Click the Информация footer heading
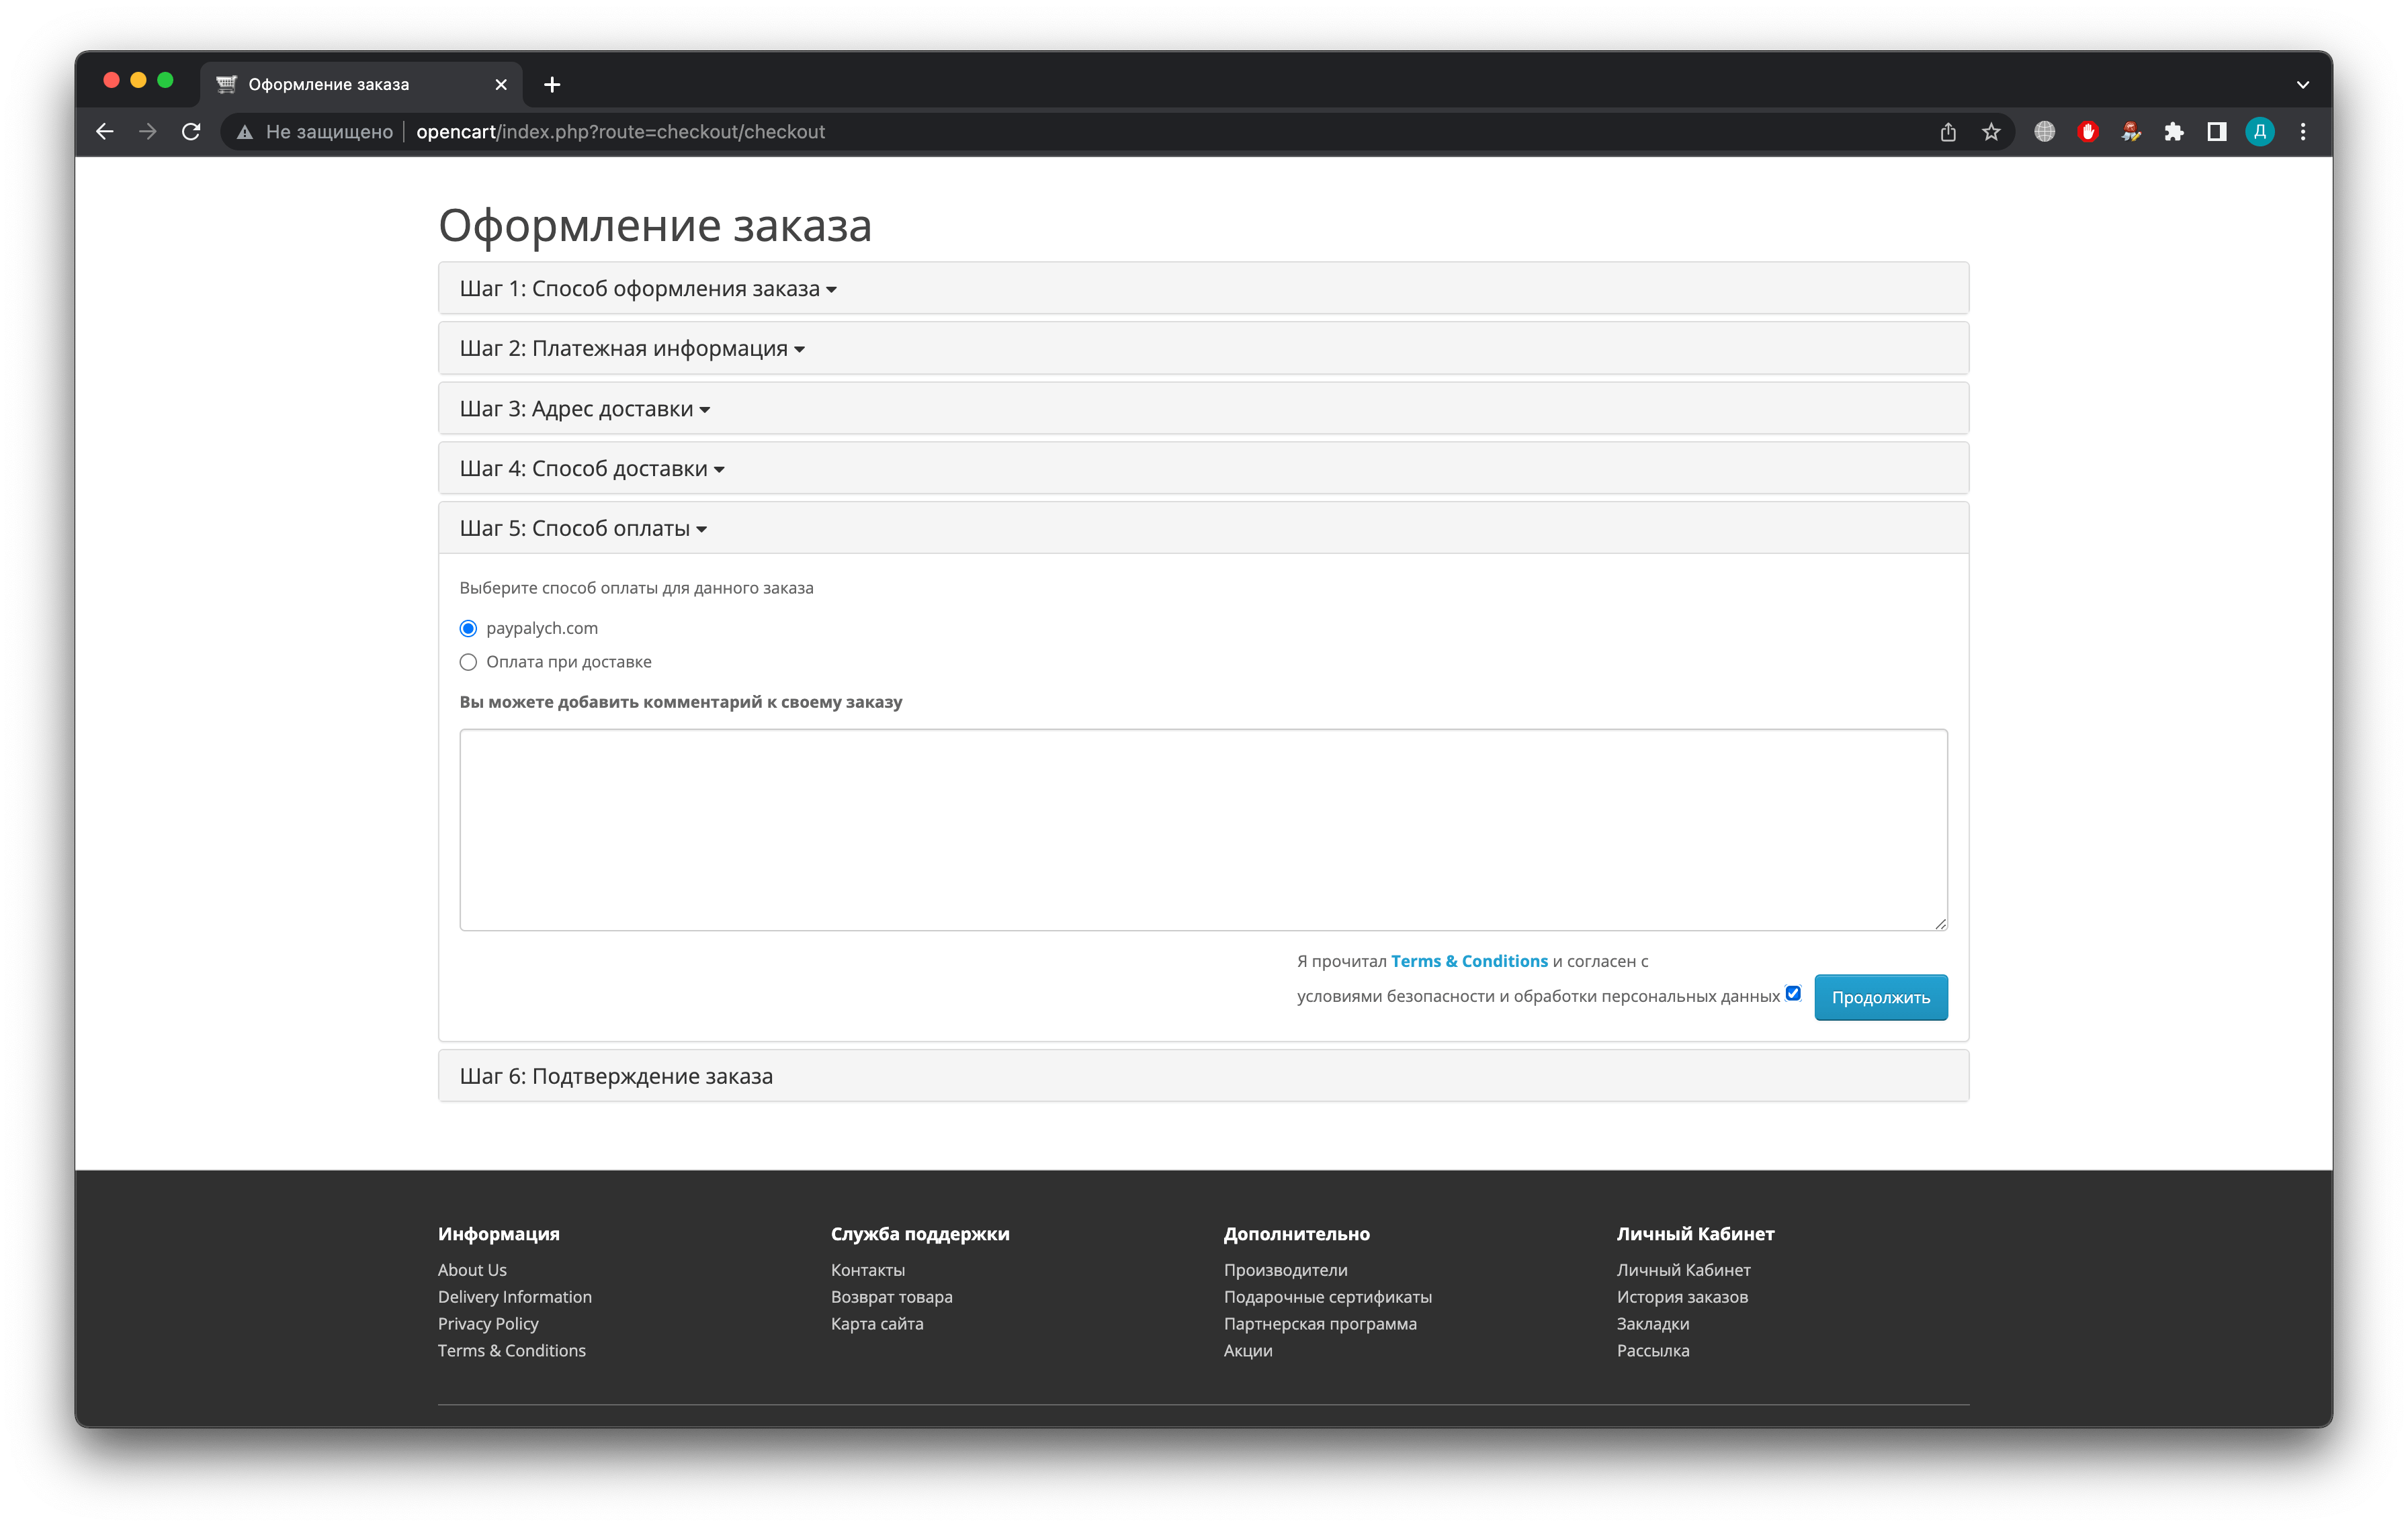Image resolution: width=2408 pixels, height=1527 pixels. (498, 1234)
